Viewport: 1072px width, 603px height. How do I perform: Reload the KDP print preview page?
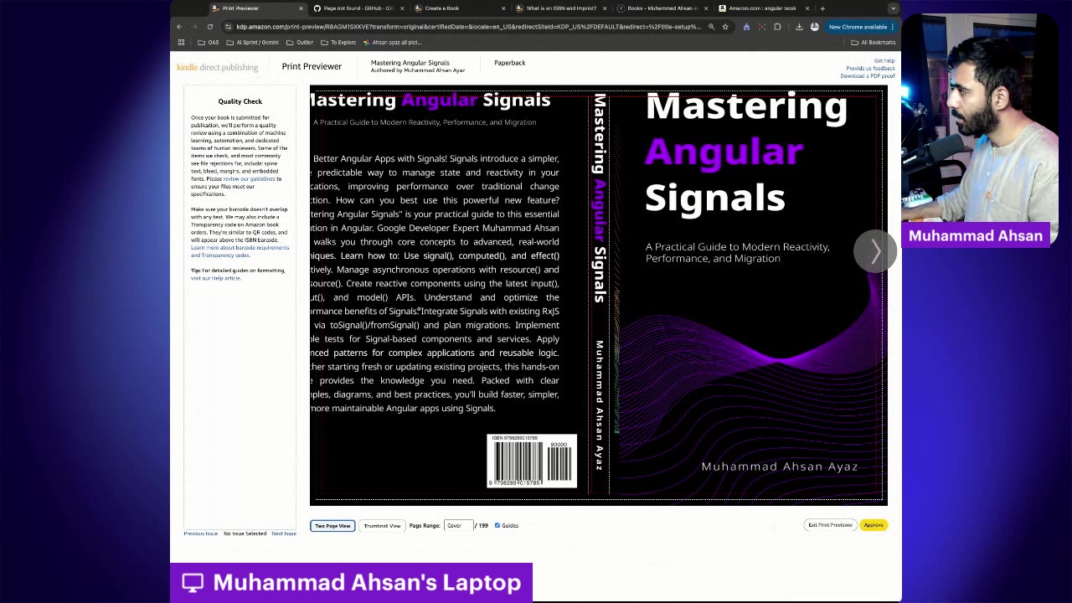coord(209,27)
